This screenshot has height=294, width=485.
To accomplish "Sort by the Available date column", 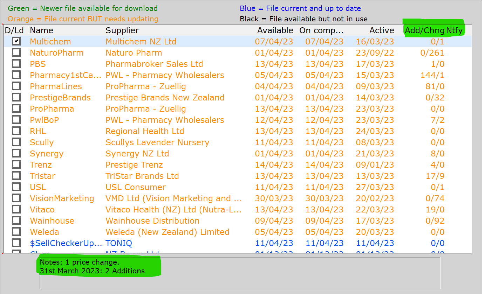I will [x=275, y=30].
